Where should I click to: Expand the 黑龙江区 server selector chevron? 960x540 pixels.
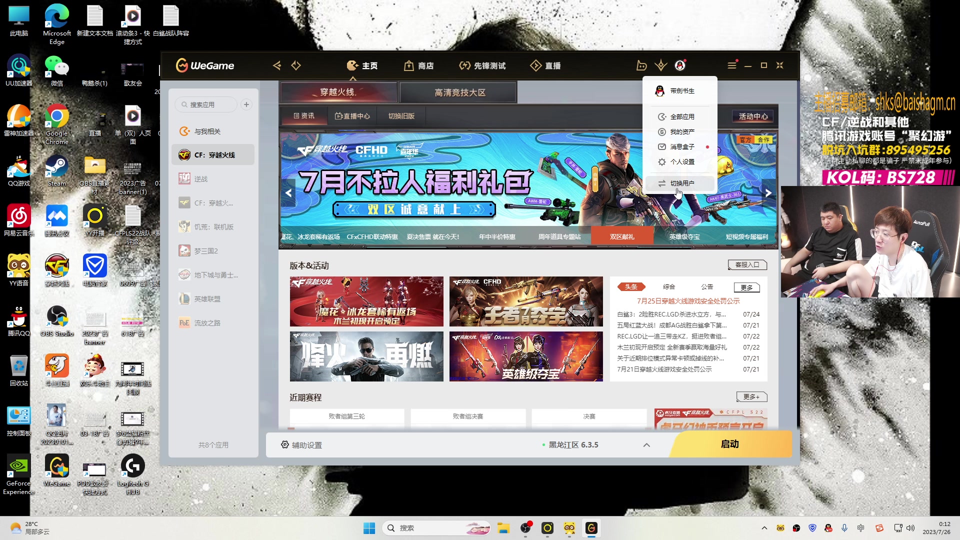click(646, 445)
